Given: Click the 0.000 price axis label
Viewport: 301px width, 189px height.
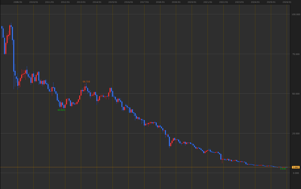Looking at the screenshot, I should click(296, 173).
